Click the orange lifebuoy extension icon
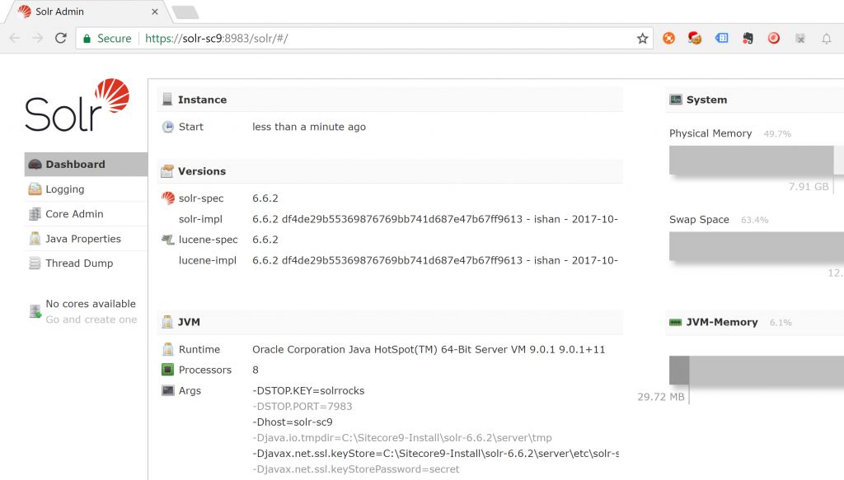 pos(668,38)
